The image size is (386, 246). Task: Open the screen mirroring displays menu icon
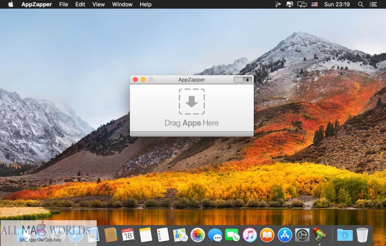[302, 4]
